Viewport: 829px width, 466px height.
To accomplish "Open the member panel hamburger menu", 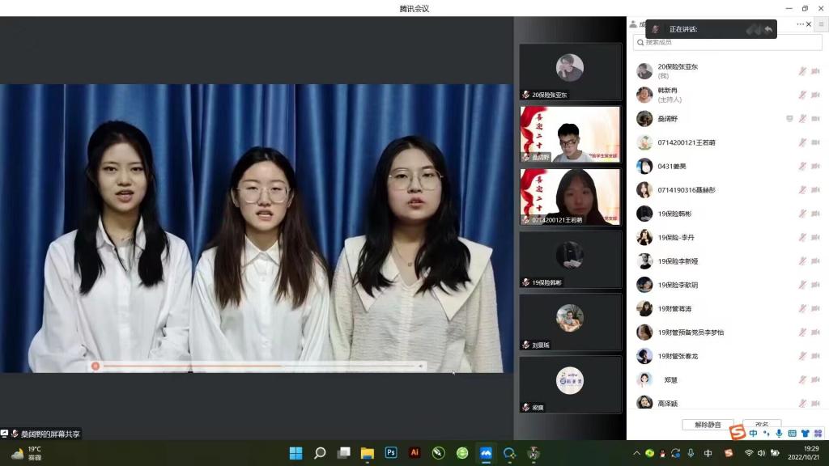I will (820, 24).
